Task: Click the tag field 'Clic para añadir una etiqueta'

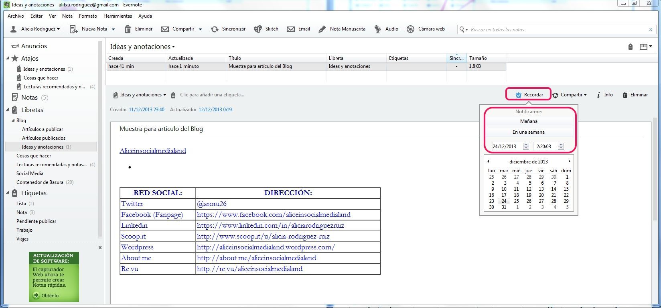Action: [212, 95]
